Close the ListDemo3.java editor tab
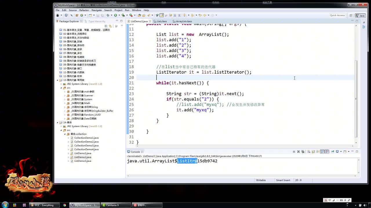Image resolution: width=371 pixels, height=208 pixels. tap(150, 21)
